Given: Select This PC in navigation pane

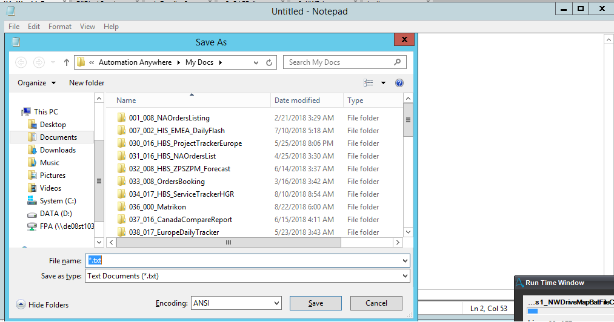Looking at the screenshot, I should click(x=40, y=112).
